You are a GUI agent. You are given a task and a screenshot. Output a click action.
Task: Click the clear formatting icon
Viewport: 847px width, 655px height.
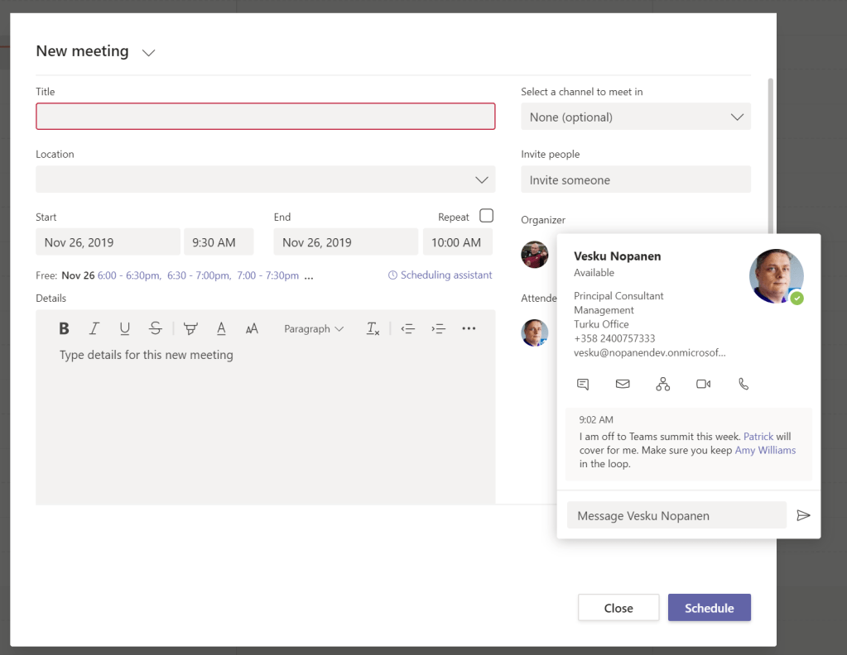373,328
